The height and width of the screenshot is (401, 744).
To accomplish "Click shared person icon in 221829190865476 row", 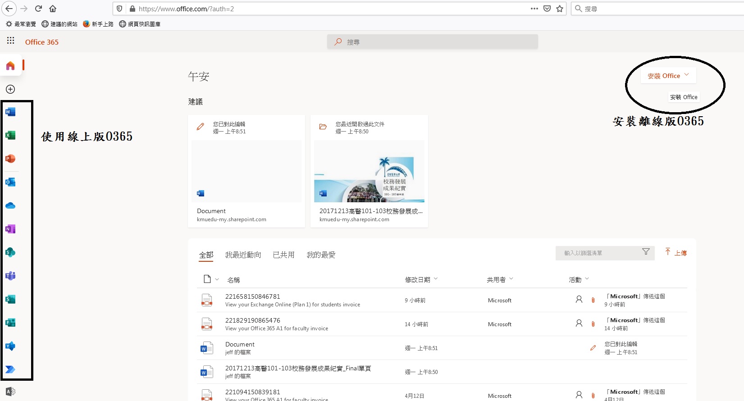I will (579, 323).
